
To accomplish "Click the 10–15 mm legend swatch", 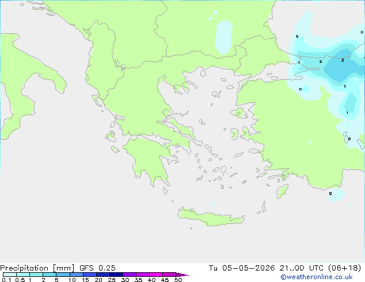I will coord(77,275).
